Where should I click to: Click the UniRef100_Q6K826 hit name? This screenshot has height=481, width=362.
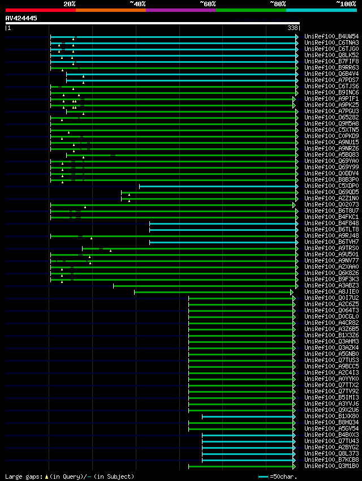331,273
